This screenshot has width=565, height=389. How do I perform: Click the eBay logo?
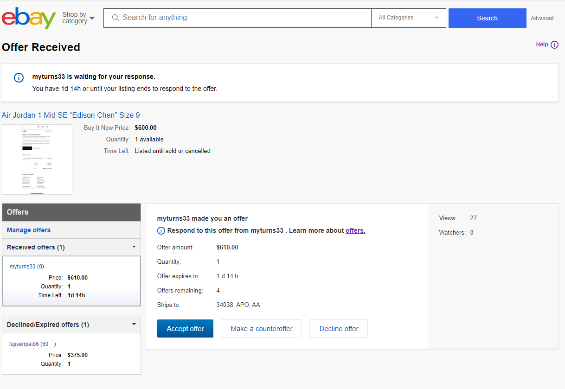[29, 18]
